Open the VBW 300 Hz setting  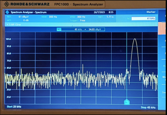(x=77, y=17)
